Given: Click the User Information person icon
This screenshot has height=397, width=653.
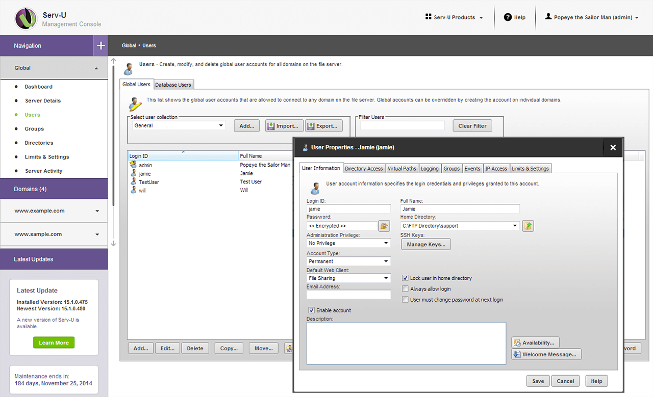Looking at the screenshot, I should pyautogui.click(x=315, y=188).
